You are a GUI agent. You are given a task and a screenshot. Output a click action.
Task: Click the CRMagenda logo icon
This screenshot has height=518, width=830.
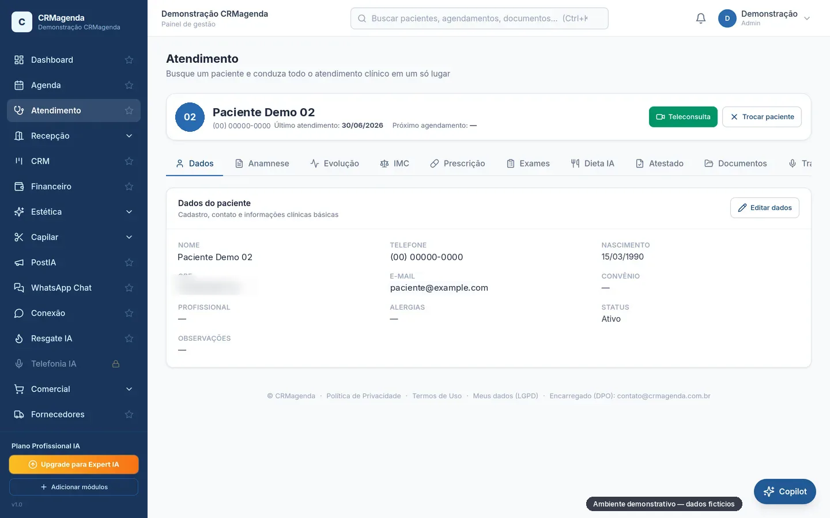click(x=22, y=22)
